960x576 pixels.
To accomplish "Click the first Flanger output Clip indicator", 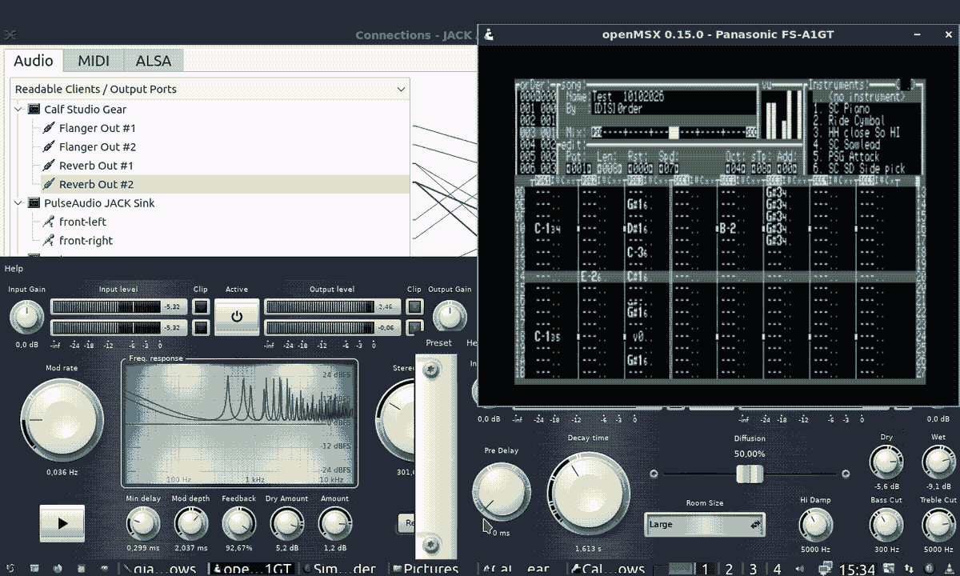I will (x=414, y=306).
